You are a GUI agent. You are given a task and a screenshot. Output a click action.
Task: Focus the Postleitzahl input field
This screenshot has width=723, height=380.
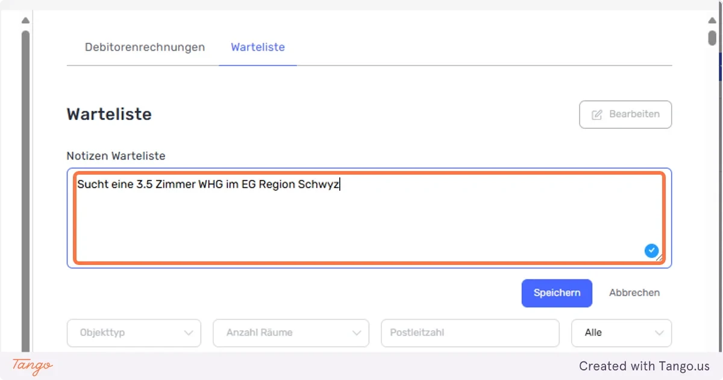(x=470, y=332)
